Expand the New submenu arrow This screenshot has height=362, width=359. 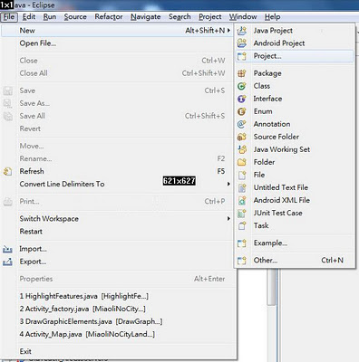(x=228, y=31)
